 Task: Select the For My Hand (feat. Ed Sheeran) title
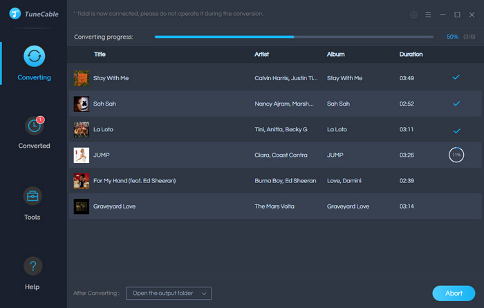(x=135, y=181)
